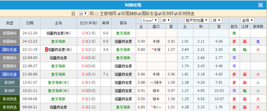Open score 2-0(1-0) of 24-12-29 match

coord(89,33)
